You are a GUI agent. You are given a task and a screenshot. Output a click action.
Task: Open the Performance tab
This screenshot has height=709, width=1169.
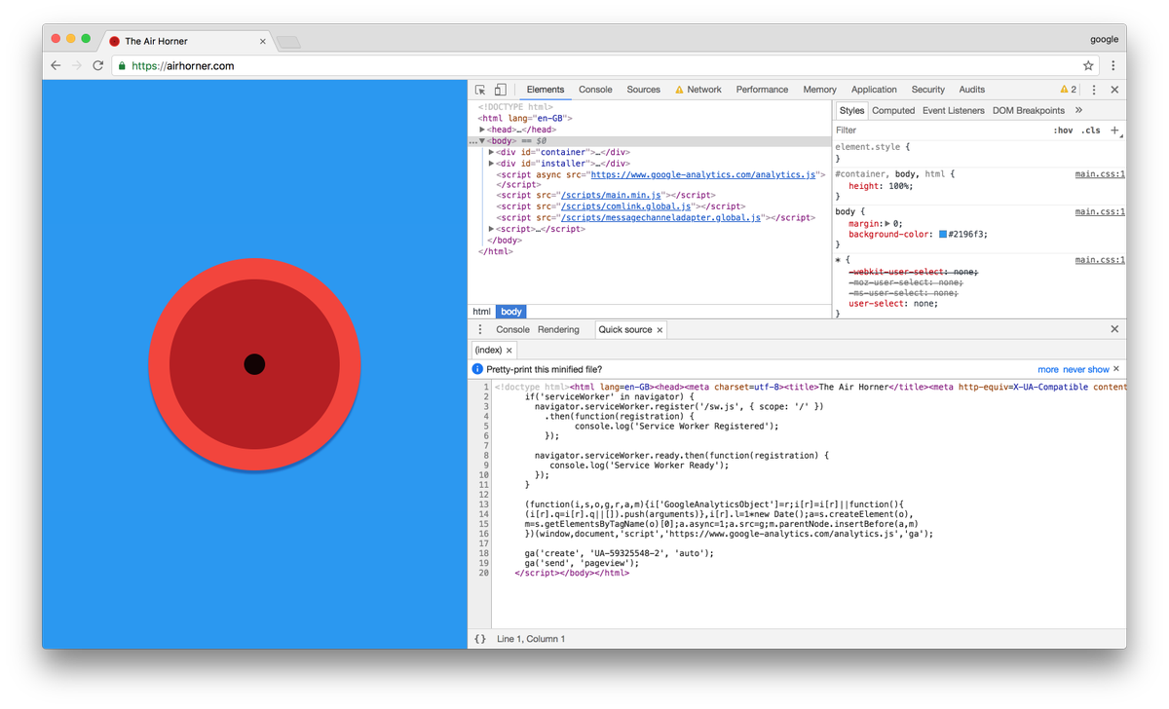[x=762, y=90]
